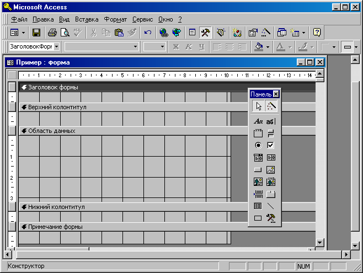Open the Вставка menu
The height and width of the screenshot is (273, 363).
click(x=87, y=19)
